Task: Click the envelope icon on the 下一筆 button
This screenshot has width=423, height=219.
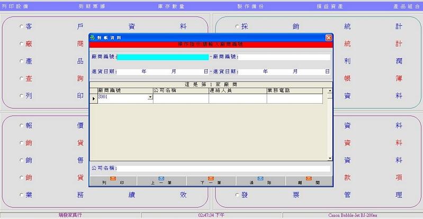Action: point(211,178)
